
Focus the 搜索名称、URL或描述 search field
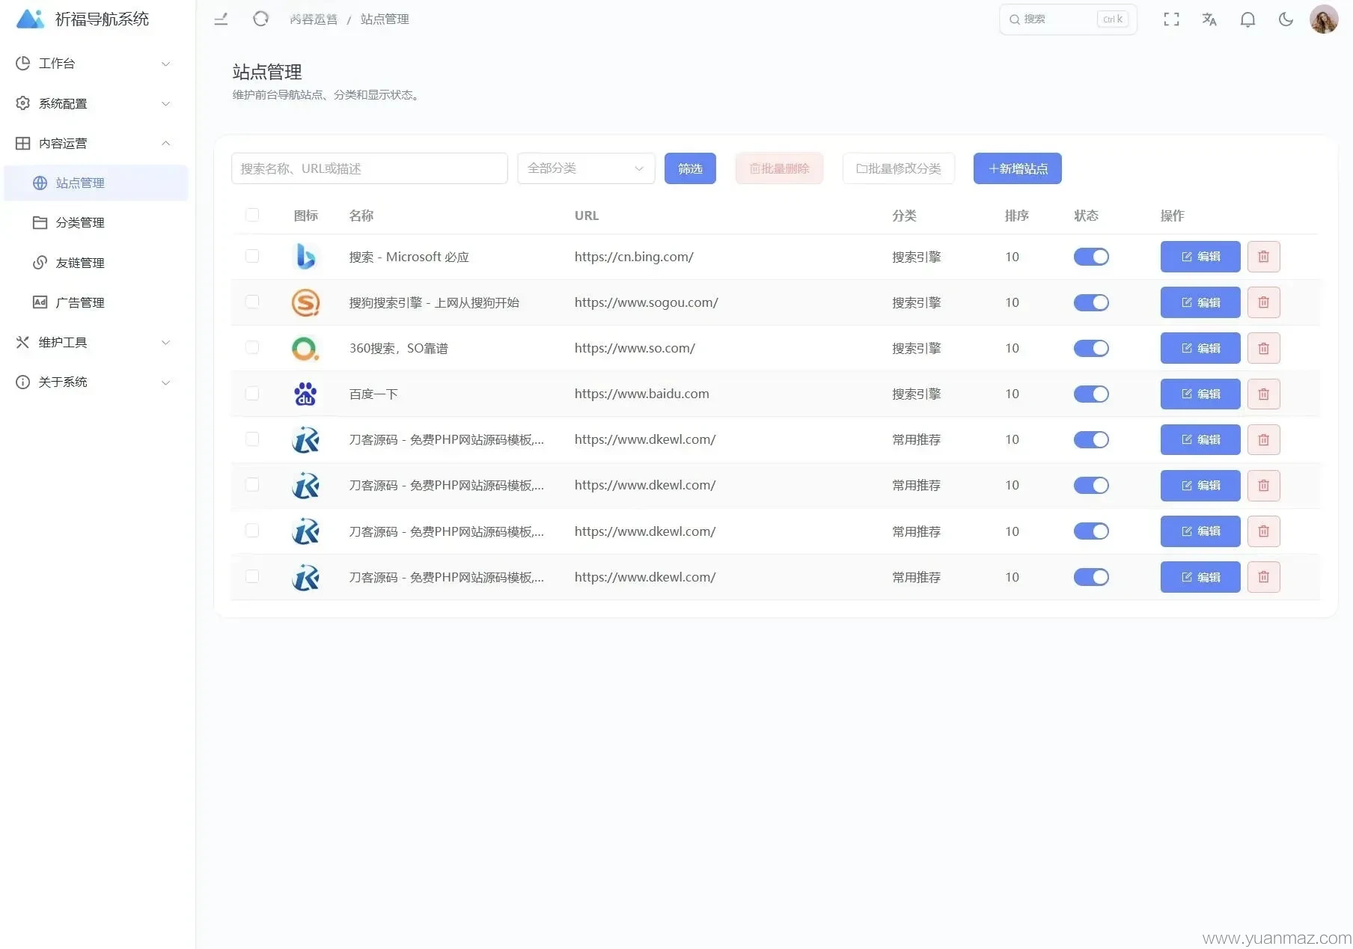point(369,168)
